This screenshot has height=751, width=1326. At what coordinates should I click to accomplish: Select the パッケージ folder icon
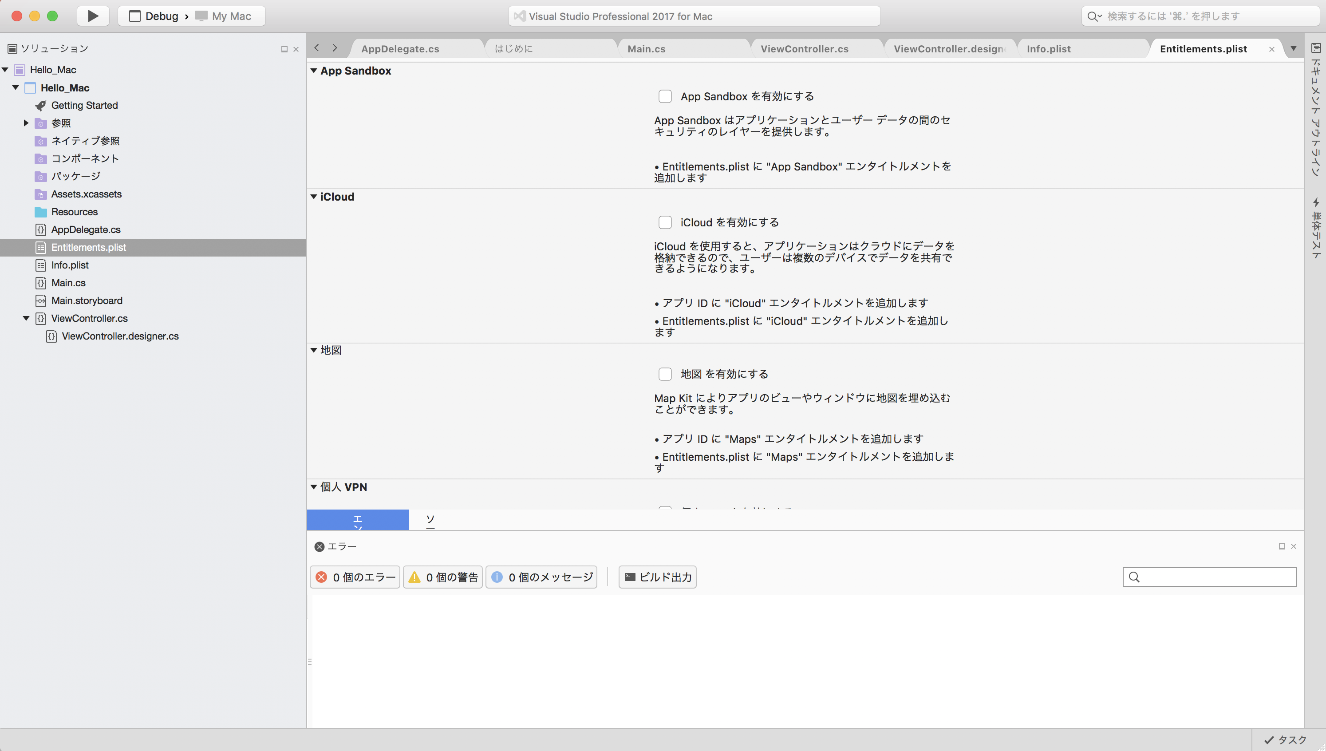pyautogui.click(x=41, y=176)
